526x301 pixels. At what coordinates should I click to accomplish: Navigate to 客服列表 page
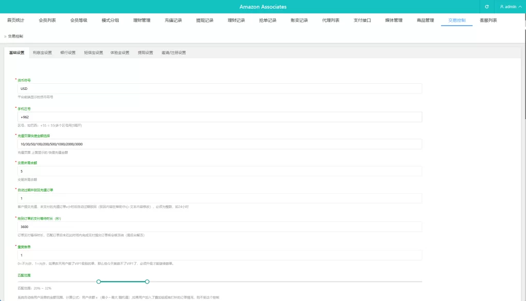(x=488, y=21)
